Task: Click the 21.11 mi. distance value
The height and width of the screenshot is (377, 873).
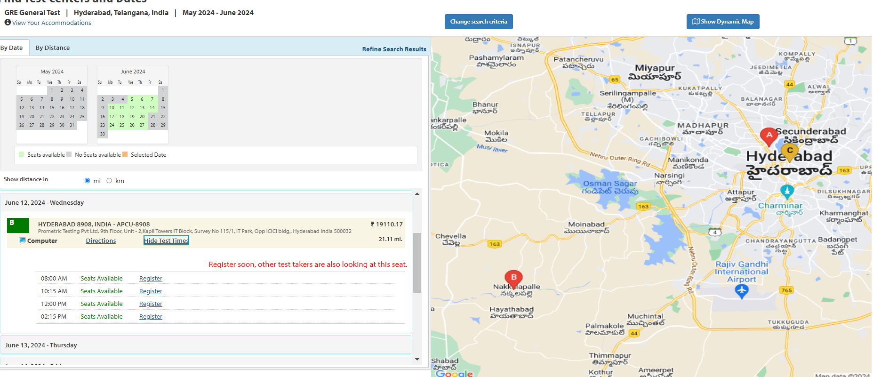Action: (x=390, y=239)
